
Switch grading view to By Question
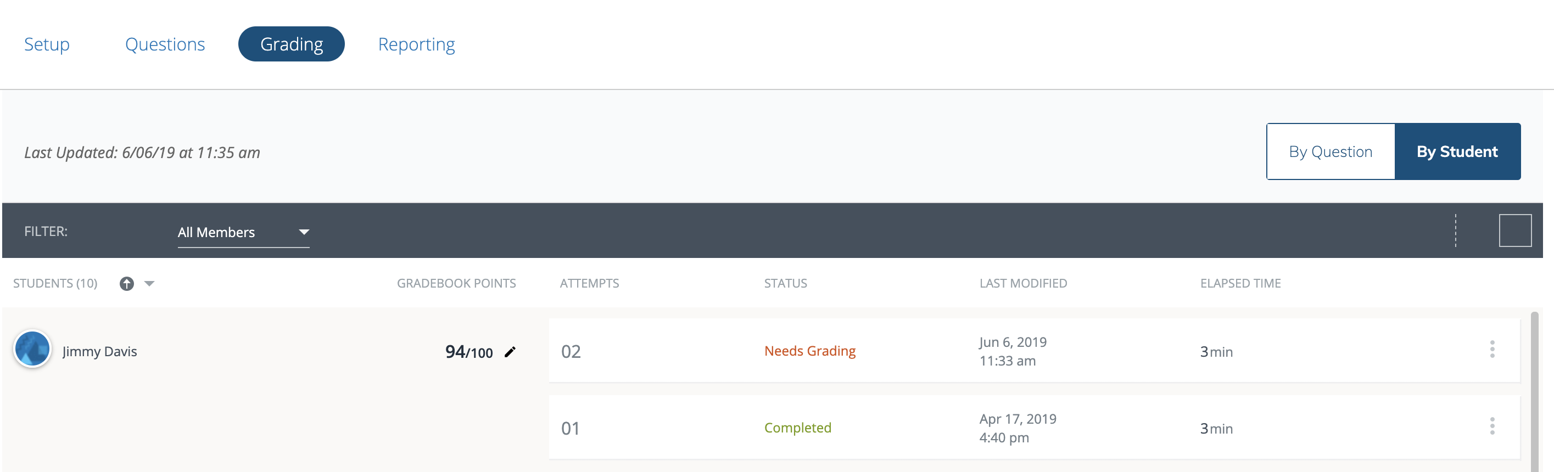[x=1330, y=151]
